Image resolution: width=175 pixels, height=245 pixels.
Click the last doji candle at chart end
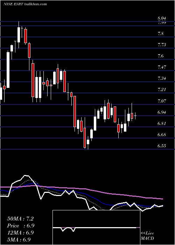(135, 116)
